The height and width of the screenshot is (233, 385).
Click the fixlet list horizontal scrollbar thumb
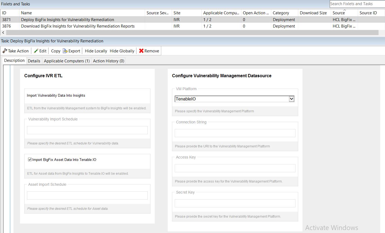[x=192, y=32]
